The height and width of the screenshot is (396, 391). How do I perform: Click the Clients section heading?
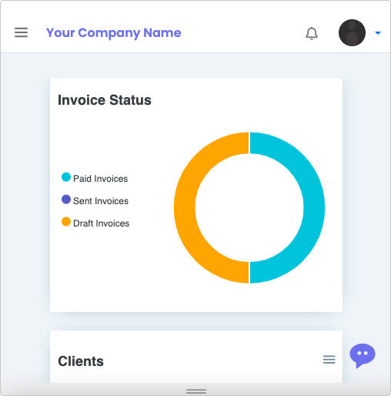click(81, 361)
